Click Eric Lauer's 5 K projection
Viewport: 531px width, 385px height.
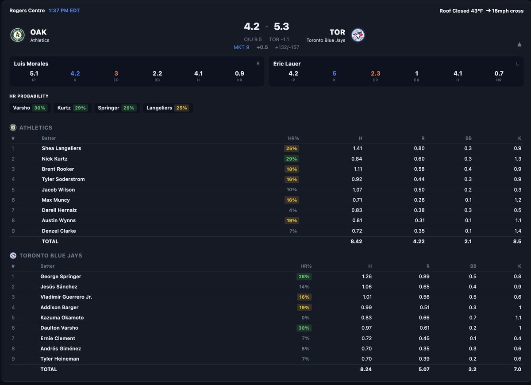coord(335,73)
